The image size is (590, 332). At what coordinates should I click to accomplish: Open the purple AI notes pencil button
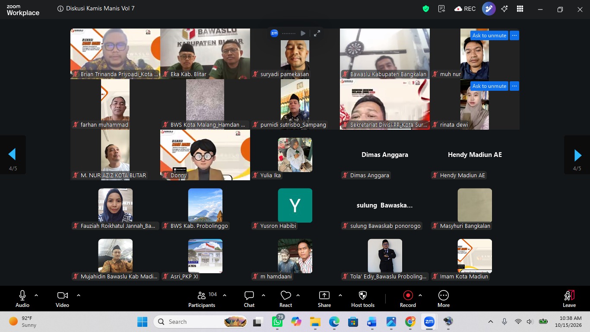[x=489, y=9]
